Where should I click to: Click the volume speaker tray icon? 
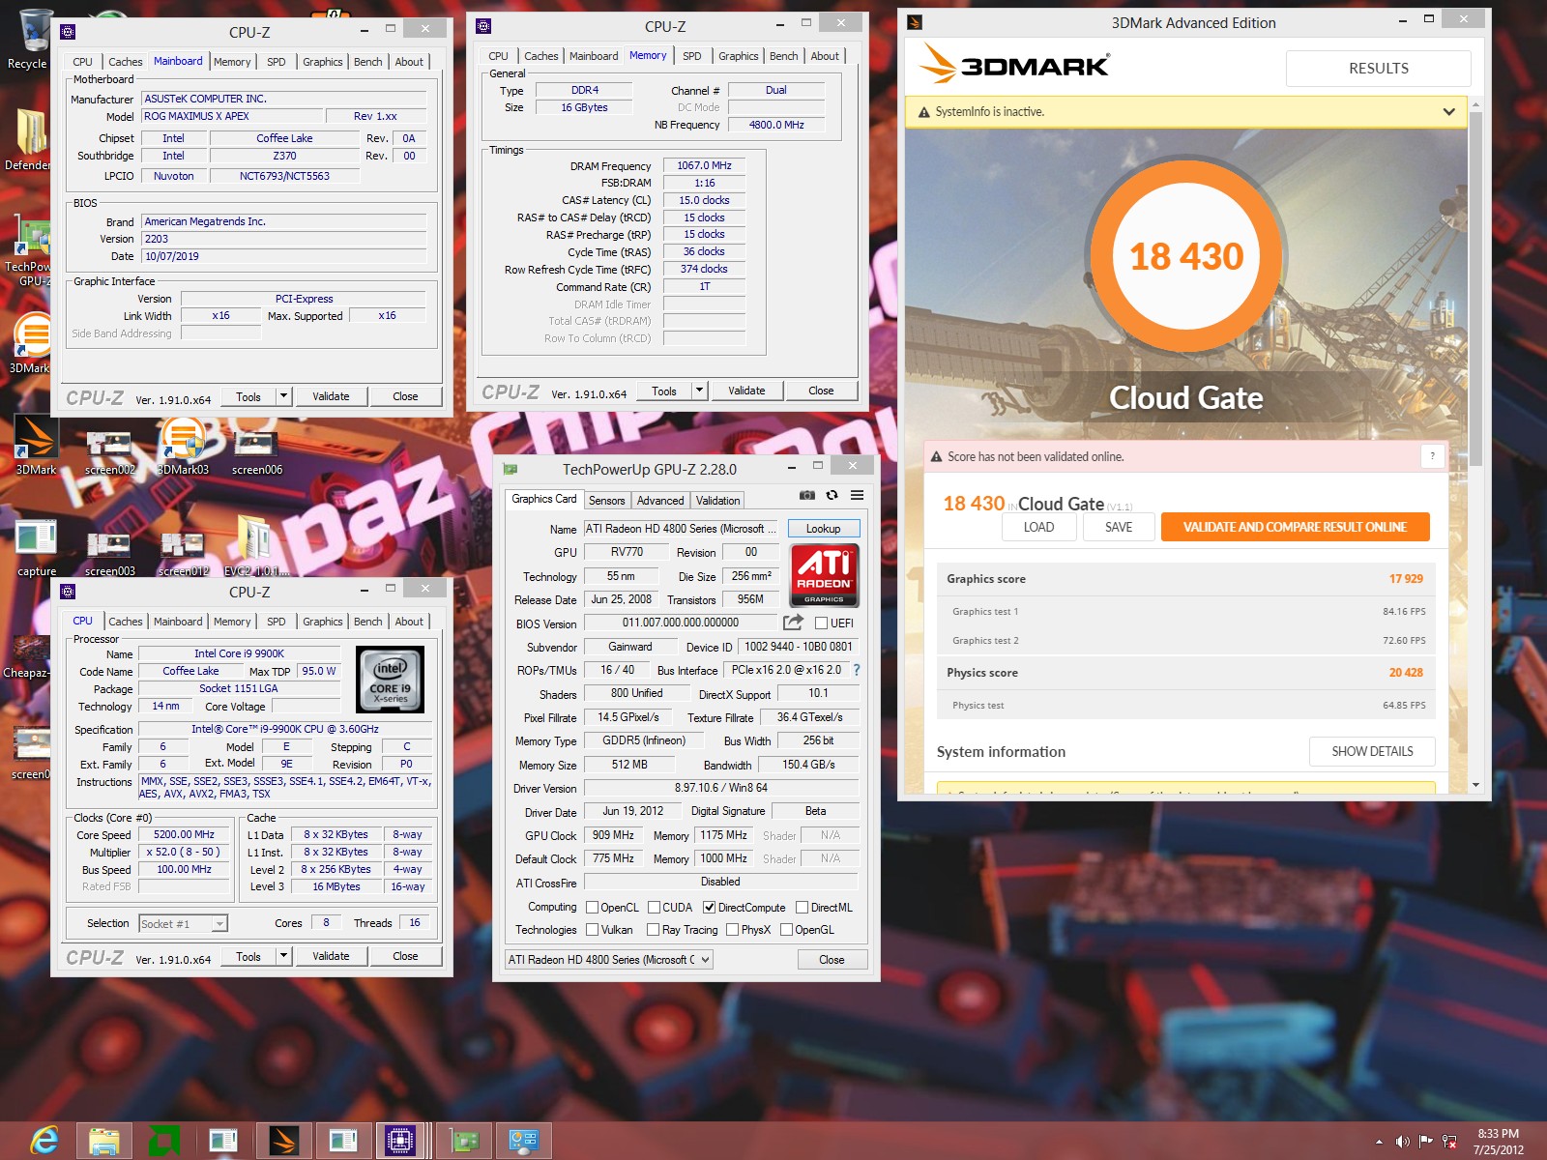tap(1402, 1142)
